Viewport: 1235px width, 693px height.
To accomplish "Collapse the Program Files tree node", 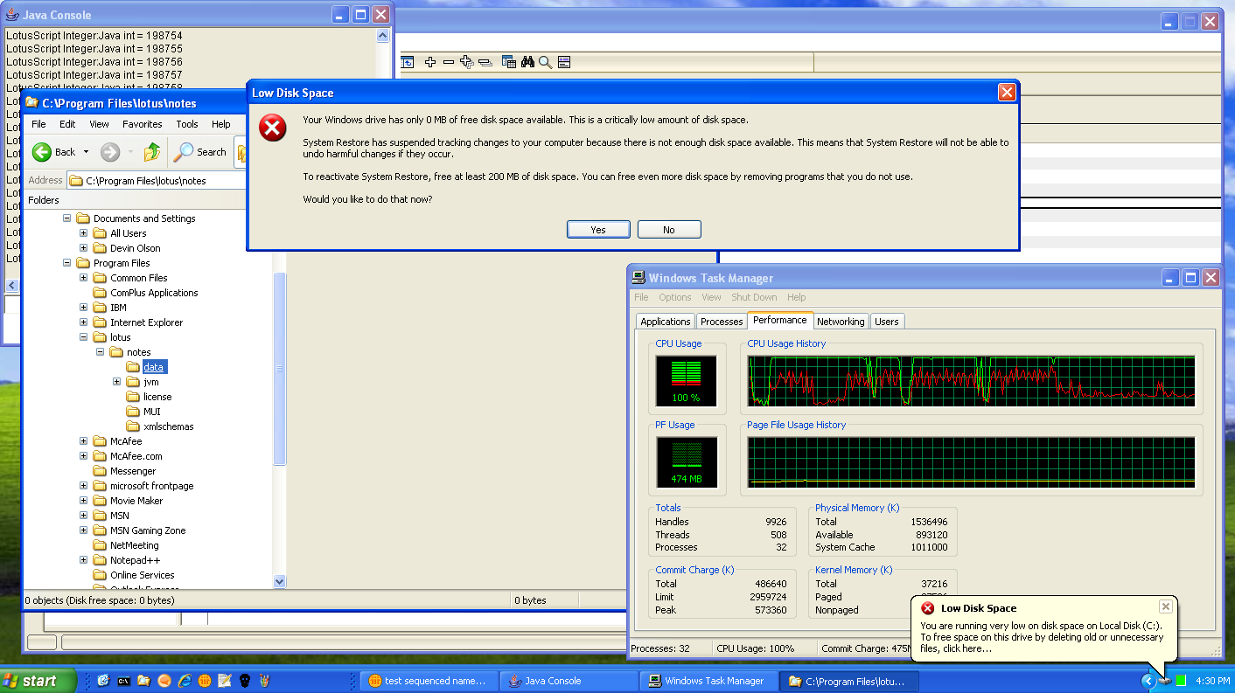I will pyautogui.click(x=66, y=263).
